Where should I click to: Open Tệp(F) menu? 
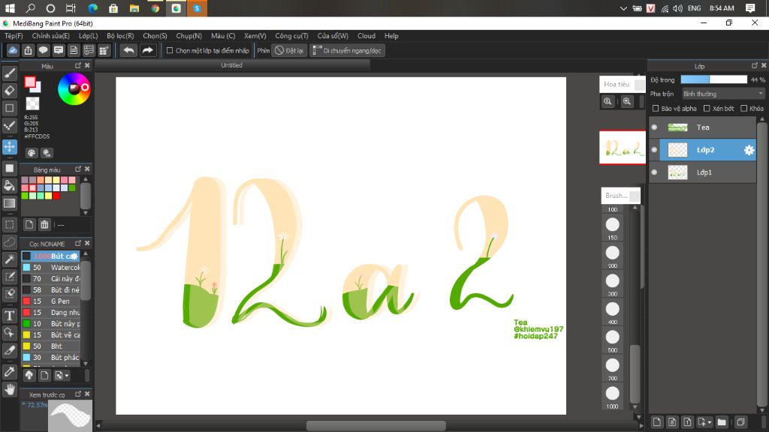pyautogui.click(x=14, y=36)
